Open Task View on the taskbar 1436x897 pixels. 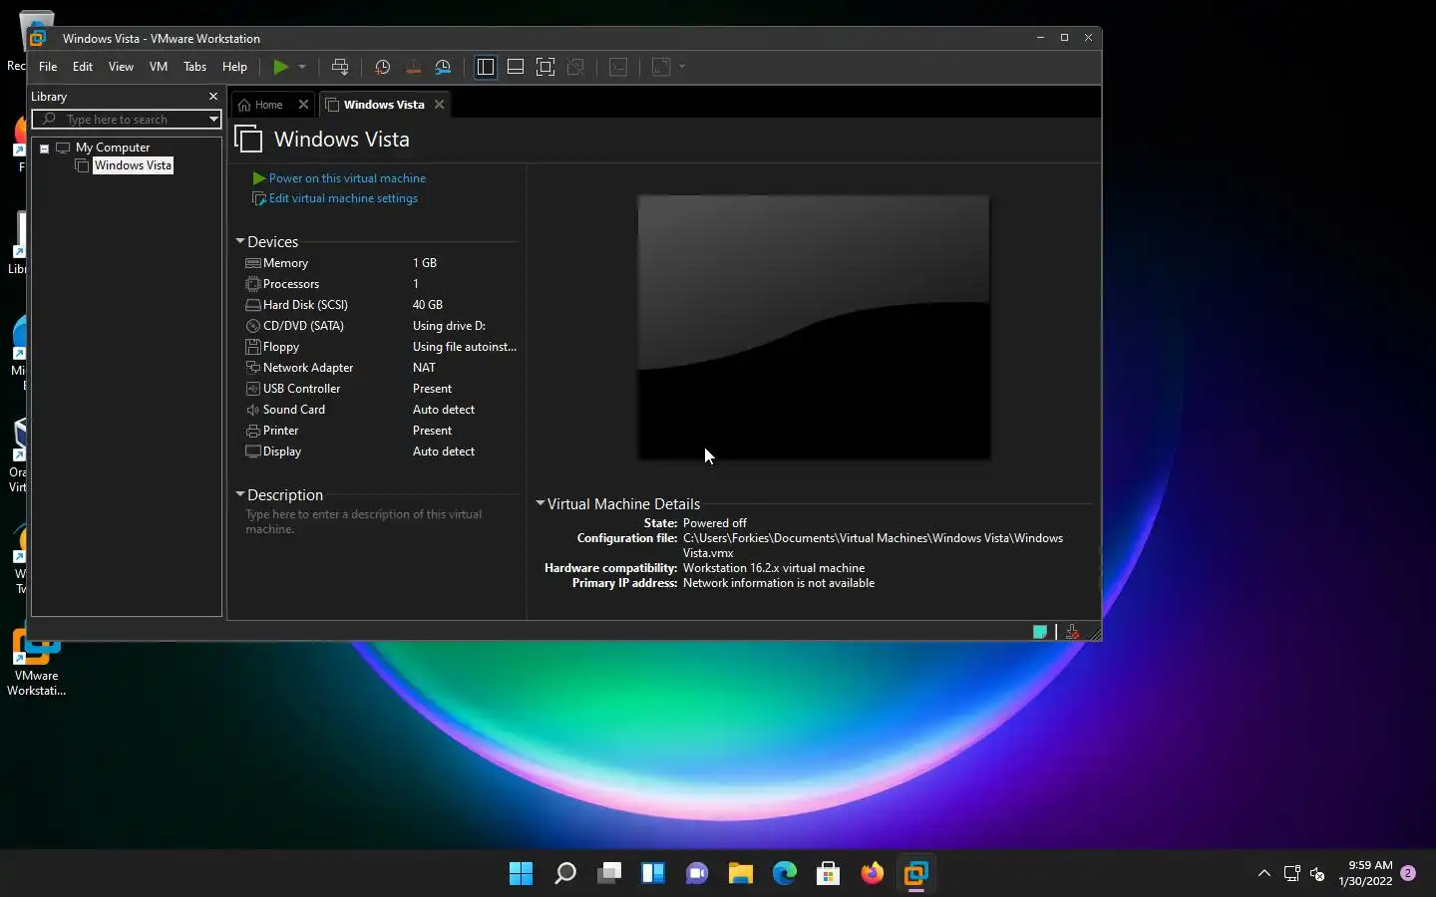(x=609, y=874)
